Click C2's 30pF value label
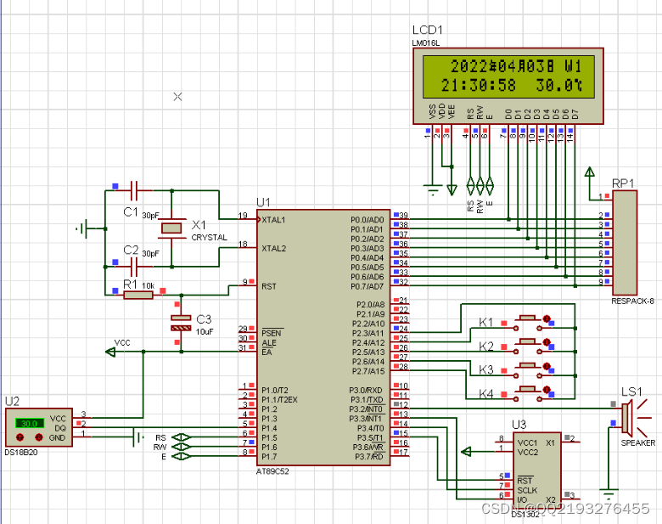 point(150,254)
